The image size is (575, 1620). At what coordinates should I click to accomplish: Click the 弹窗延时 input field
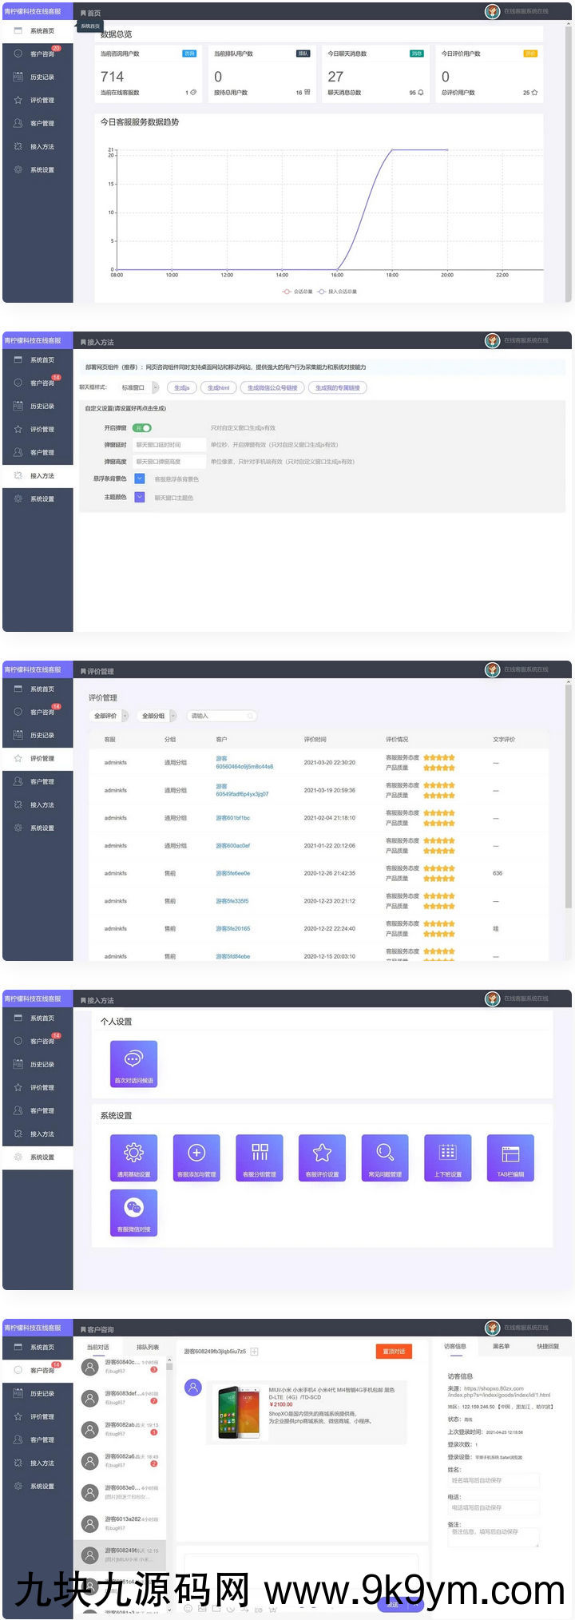click(169, 444)
